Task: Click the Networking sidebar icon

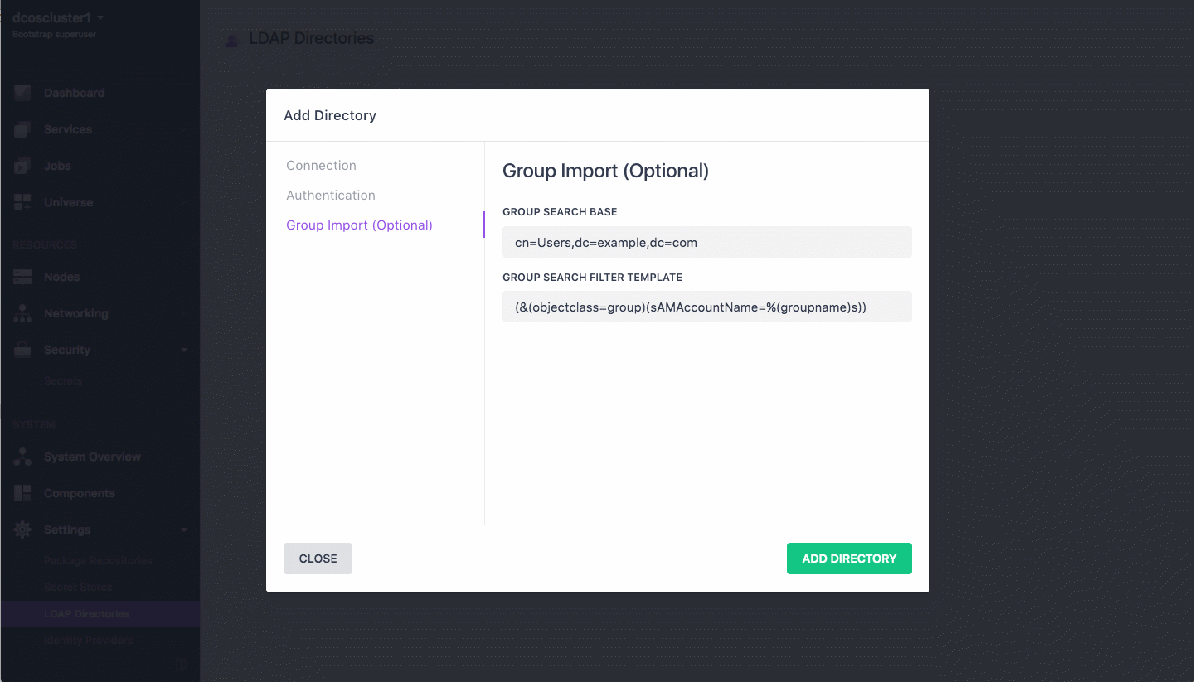Action: pos(22,313)
